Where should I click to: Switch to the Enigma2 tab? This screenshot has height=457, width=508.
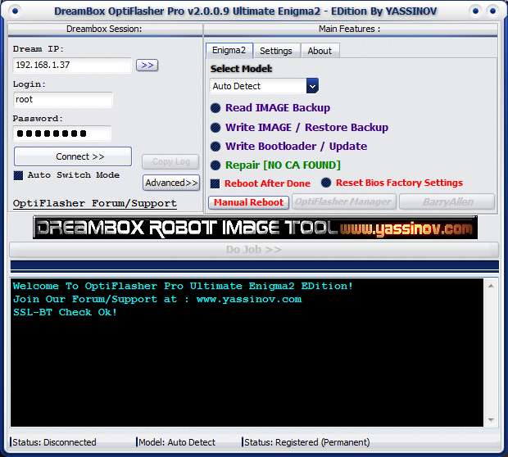229,51
